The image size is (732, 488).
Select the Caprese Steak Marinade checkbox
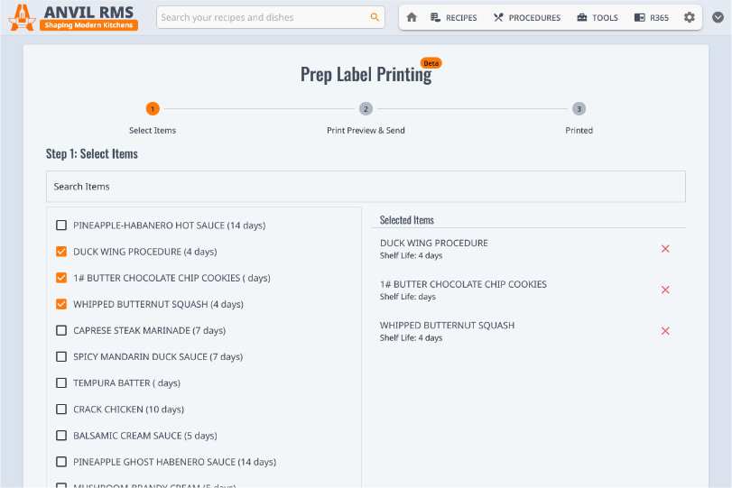pyautogui.click(x=61, y=330)
